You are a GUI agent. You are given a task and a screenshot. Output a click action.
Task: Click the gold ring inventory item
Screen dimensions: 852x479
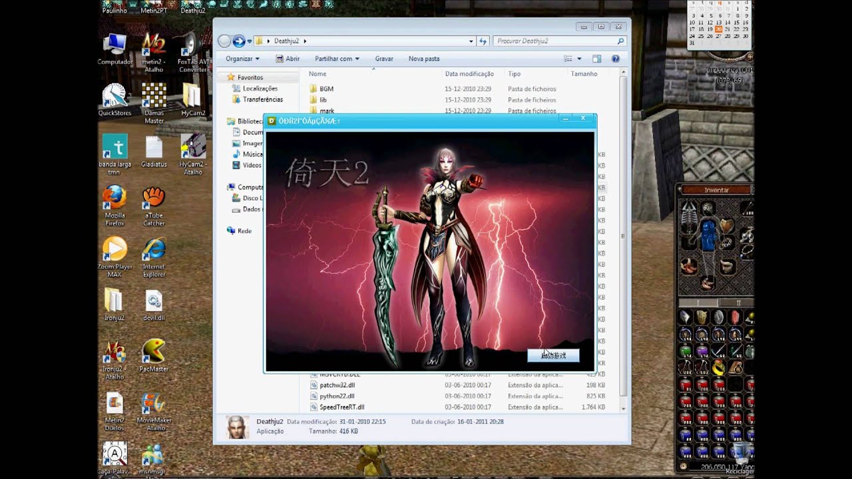click(719, 368)
